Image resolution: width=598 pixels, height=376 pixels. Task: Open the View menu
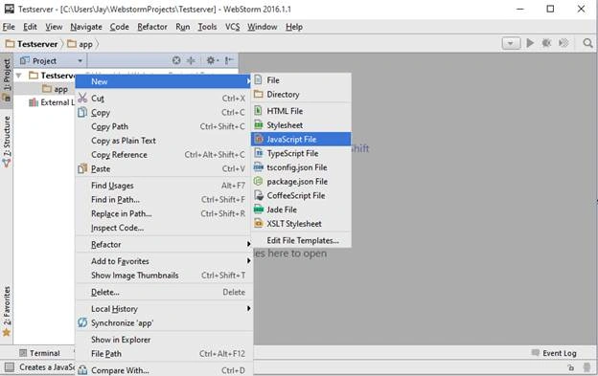pos(54,27)
